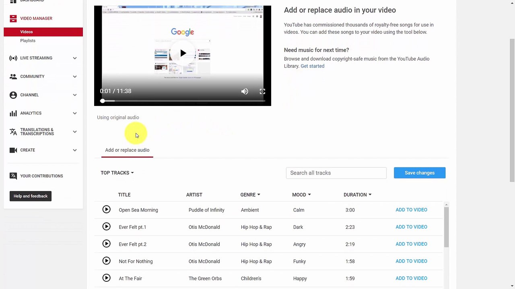Mute the video preview volume
The width and height of the screenshot is (515, 289).
245,92
